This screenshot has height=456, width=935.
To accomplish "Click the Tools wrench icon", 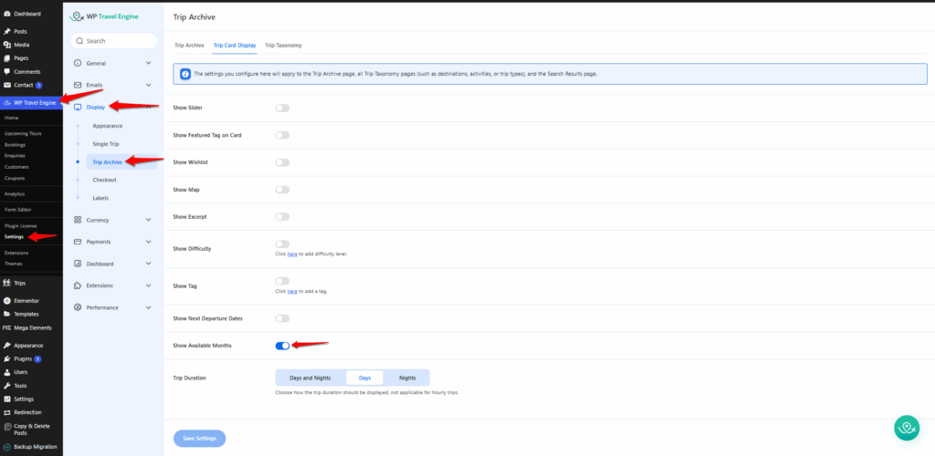I will (7, 386).
